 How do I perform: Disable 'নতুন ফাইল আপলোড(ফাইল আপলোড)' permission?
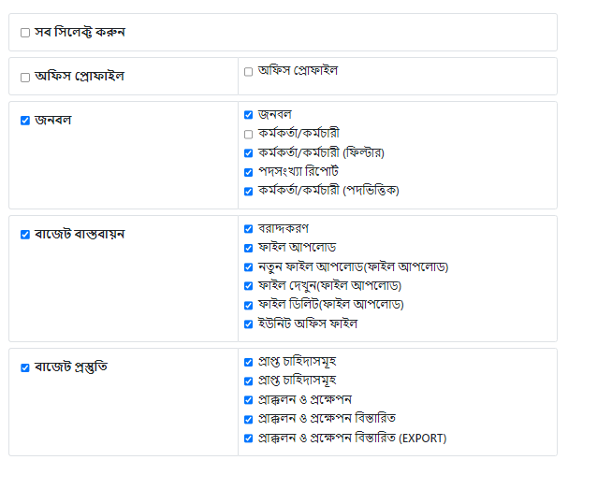pyautogui.click(x=249, y=267)
